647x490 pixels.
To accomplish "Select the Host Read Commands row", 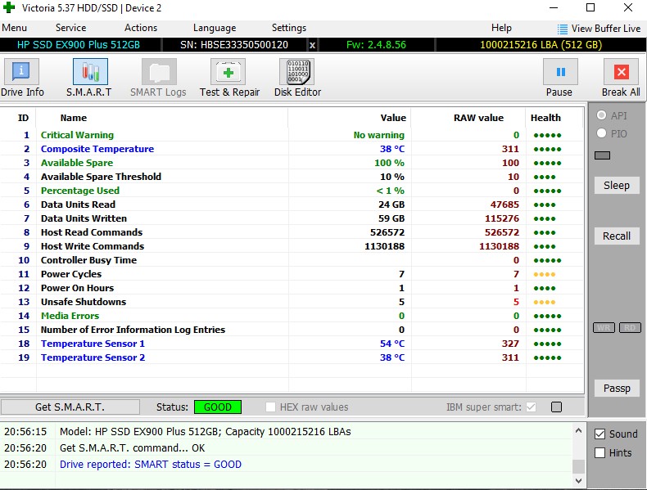I will tap(292, 232).
